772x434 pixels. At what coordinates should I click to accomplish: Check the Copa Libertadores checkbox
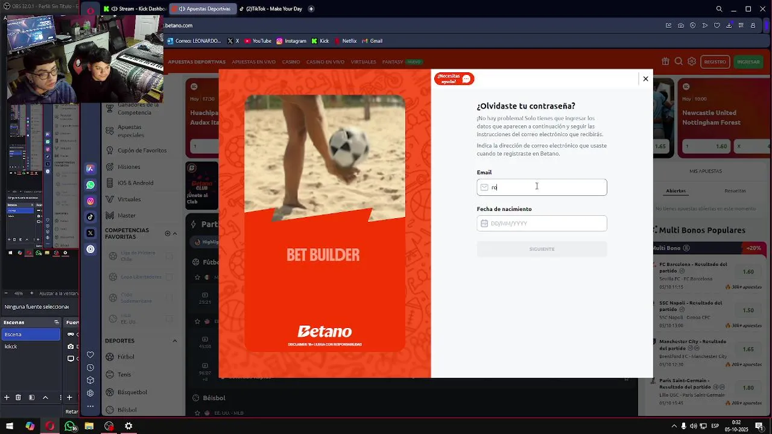[x=169, y=277]
